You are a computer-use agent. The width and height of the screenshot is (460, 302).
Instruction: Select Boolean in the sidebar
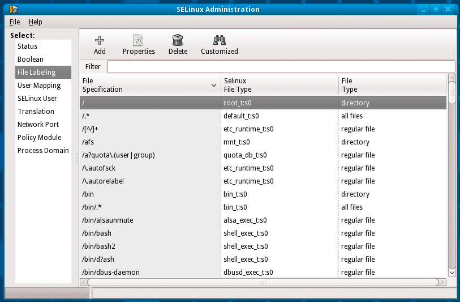pyautogui.click(x=43, y=59)
